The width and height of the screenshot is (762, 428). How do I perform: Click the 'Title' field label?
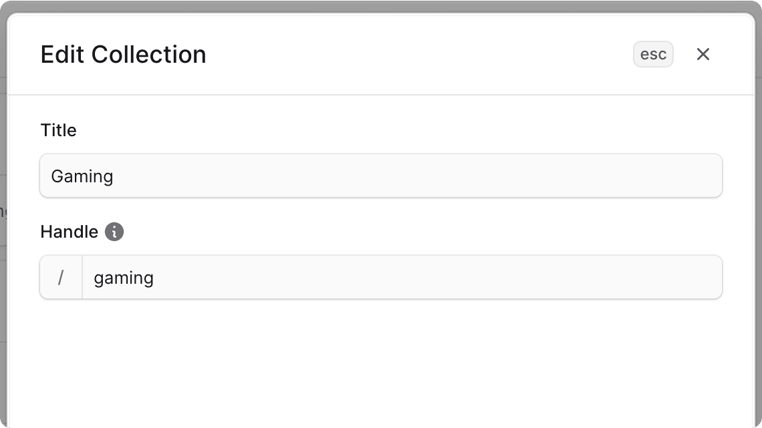click(58, 130)
